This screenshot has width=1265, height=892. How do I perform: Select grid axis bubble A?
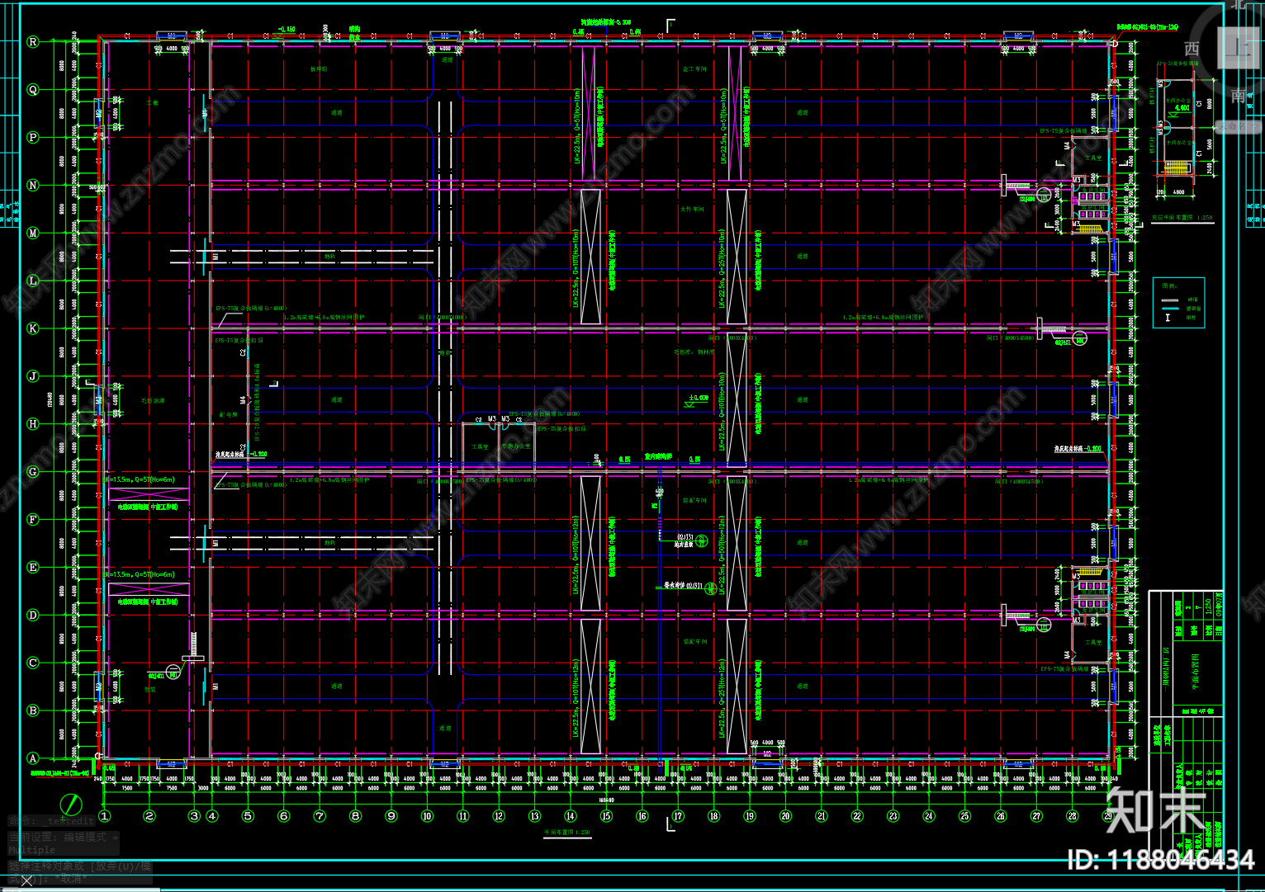coord(33,758)
